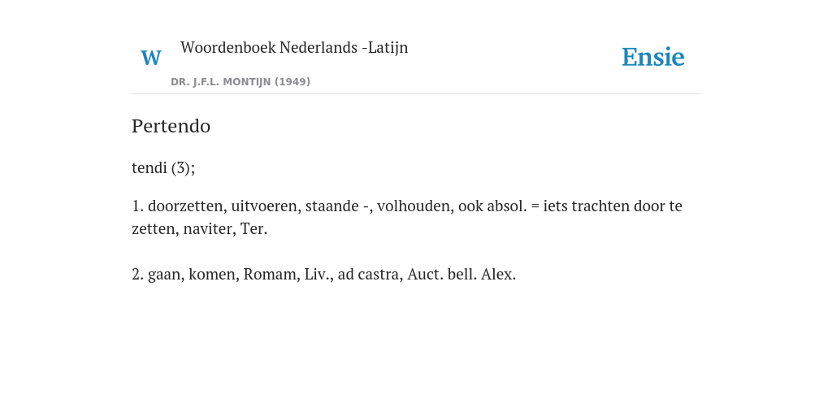This screenshot has width=832, height=416.
Task: Open the Ensie logo link
Action: [x=653, y=57]
